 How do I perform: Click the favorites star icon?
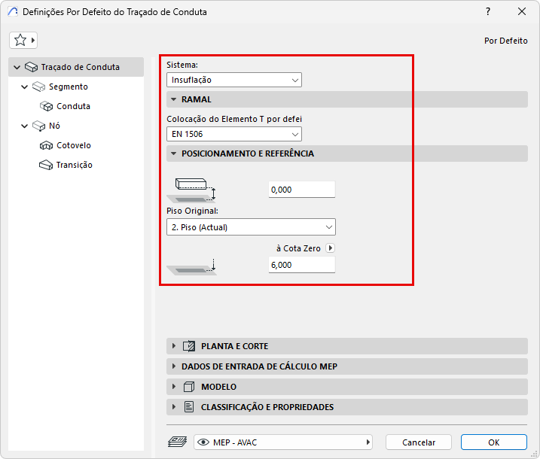(x=20, y=41)
